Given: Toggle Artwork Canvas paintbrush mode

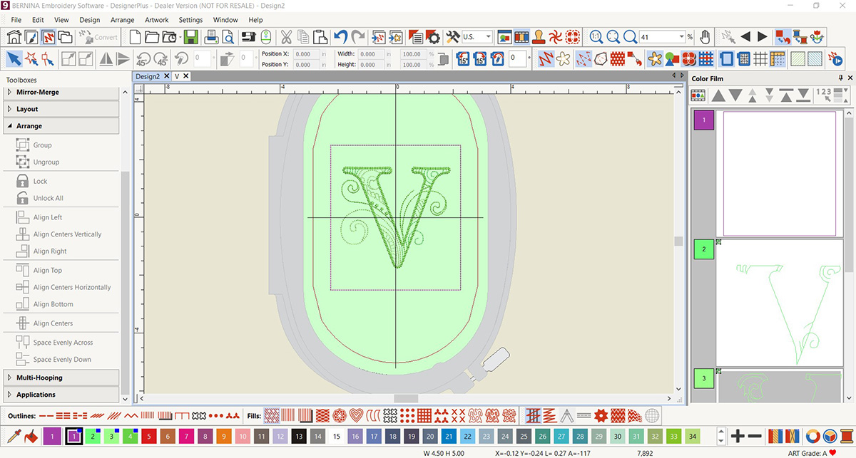Looking at the screenshot, I should coord(31,36).
